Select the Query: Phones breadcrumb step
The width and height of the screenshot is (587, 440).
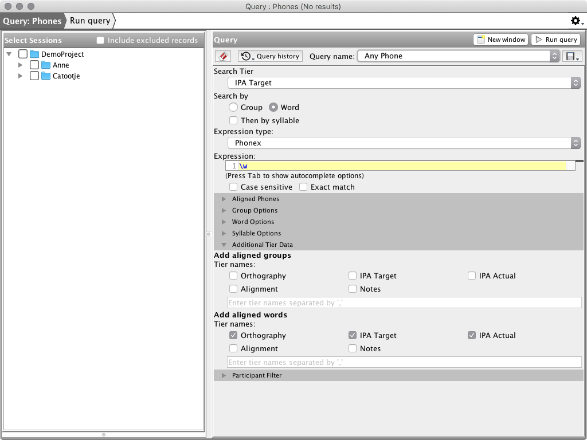click(32, 21)
